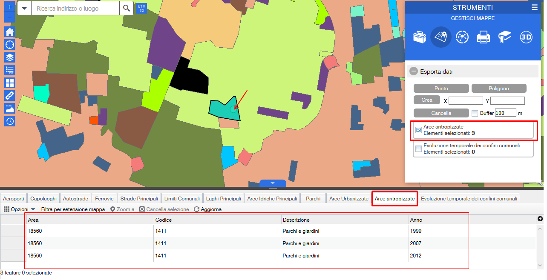Open the elevation Profile tool
Viewport: 547px width, 280px height.
coord(9,109)
